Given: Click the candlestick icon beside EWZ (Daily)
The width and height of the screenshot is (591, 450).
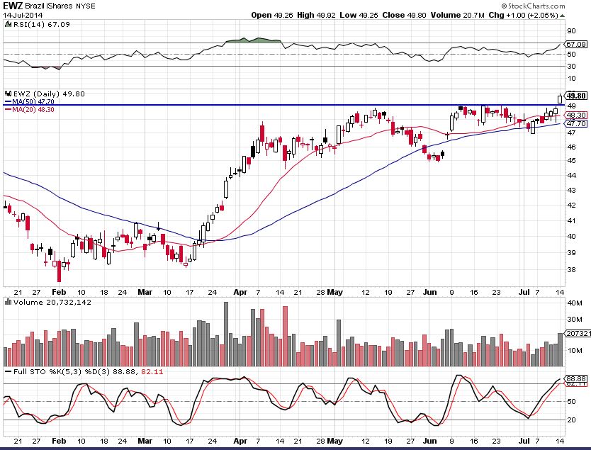Looking at the screenshot, I should point(8,94).
